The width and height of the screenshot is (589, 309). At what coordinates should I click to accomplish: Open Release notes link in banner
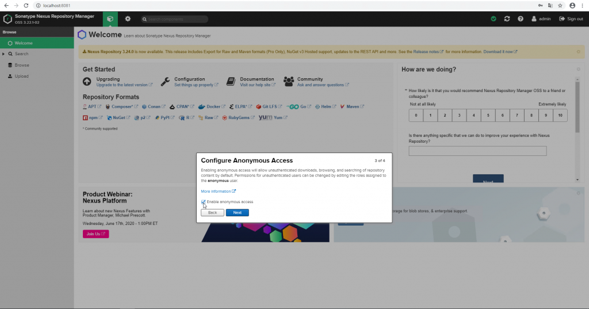point(428,52)
